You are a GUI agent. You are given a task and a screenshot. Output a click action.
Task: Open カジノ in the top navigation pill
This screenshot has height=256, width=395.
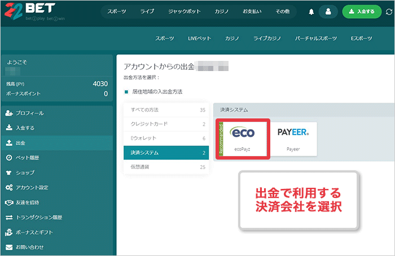click(x=222, y=12)
